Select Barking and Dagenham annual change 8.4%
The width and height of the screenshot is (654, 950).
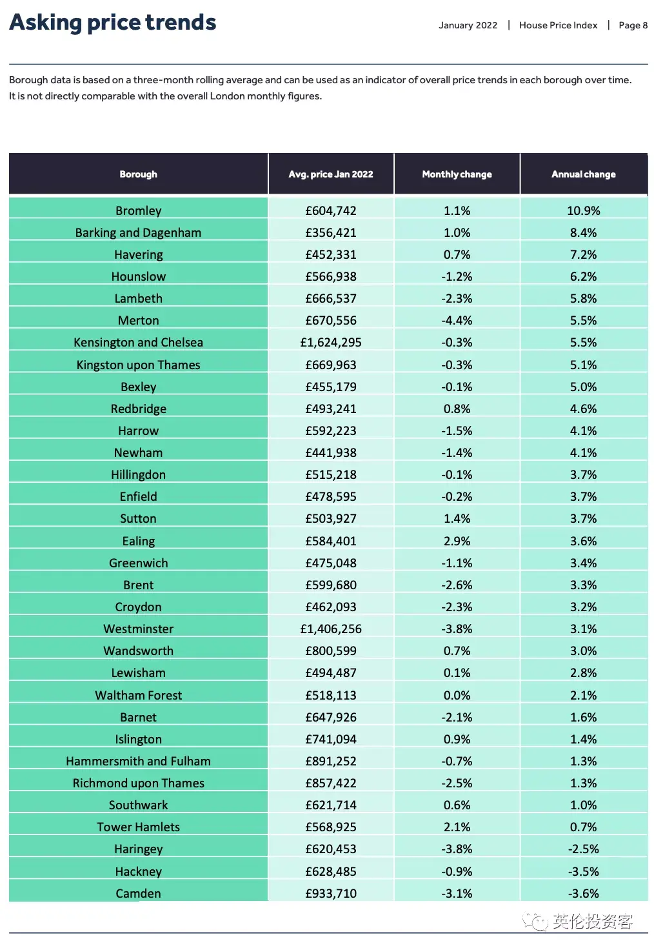[584, 232]
